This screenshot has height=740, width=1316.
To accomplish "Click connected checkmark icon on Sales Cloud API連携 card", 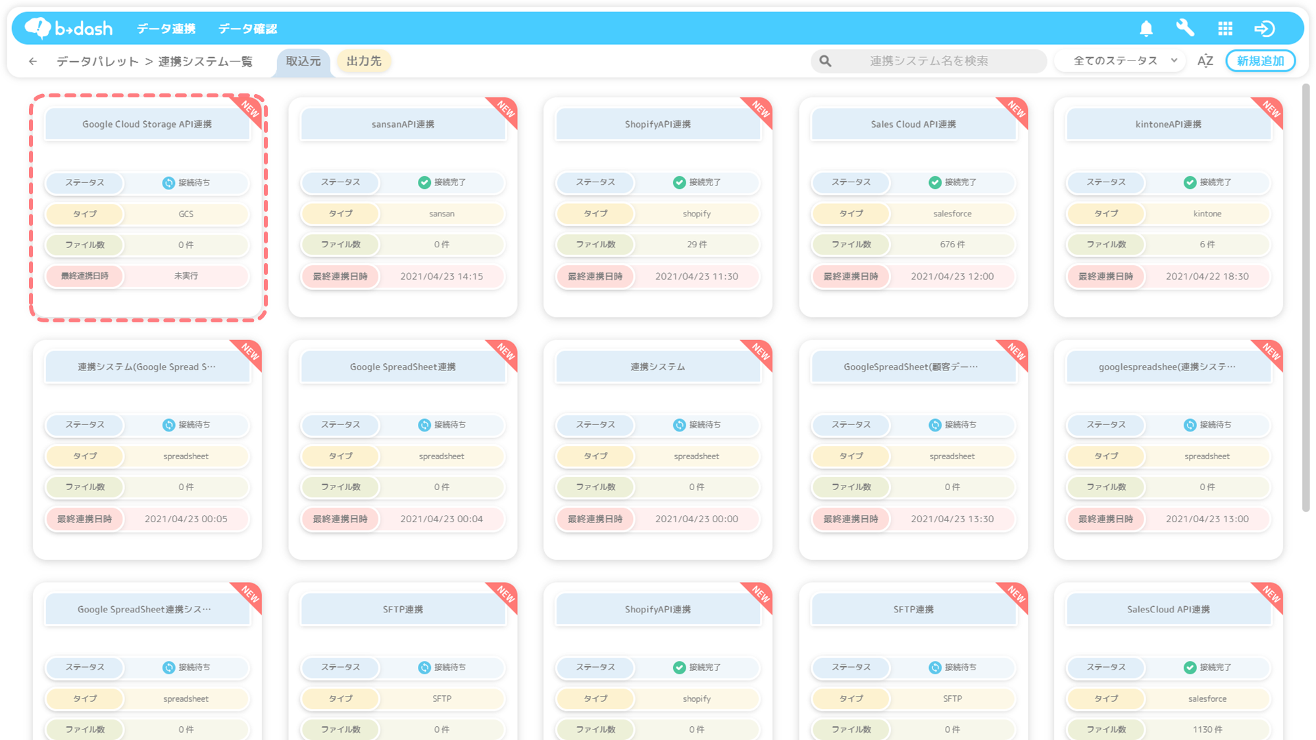I will point(935,182).
